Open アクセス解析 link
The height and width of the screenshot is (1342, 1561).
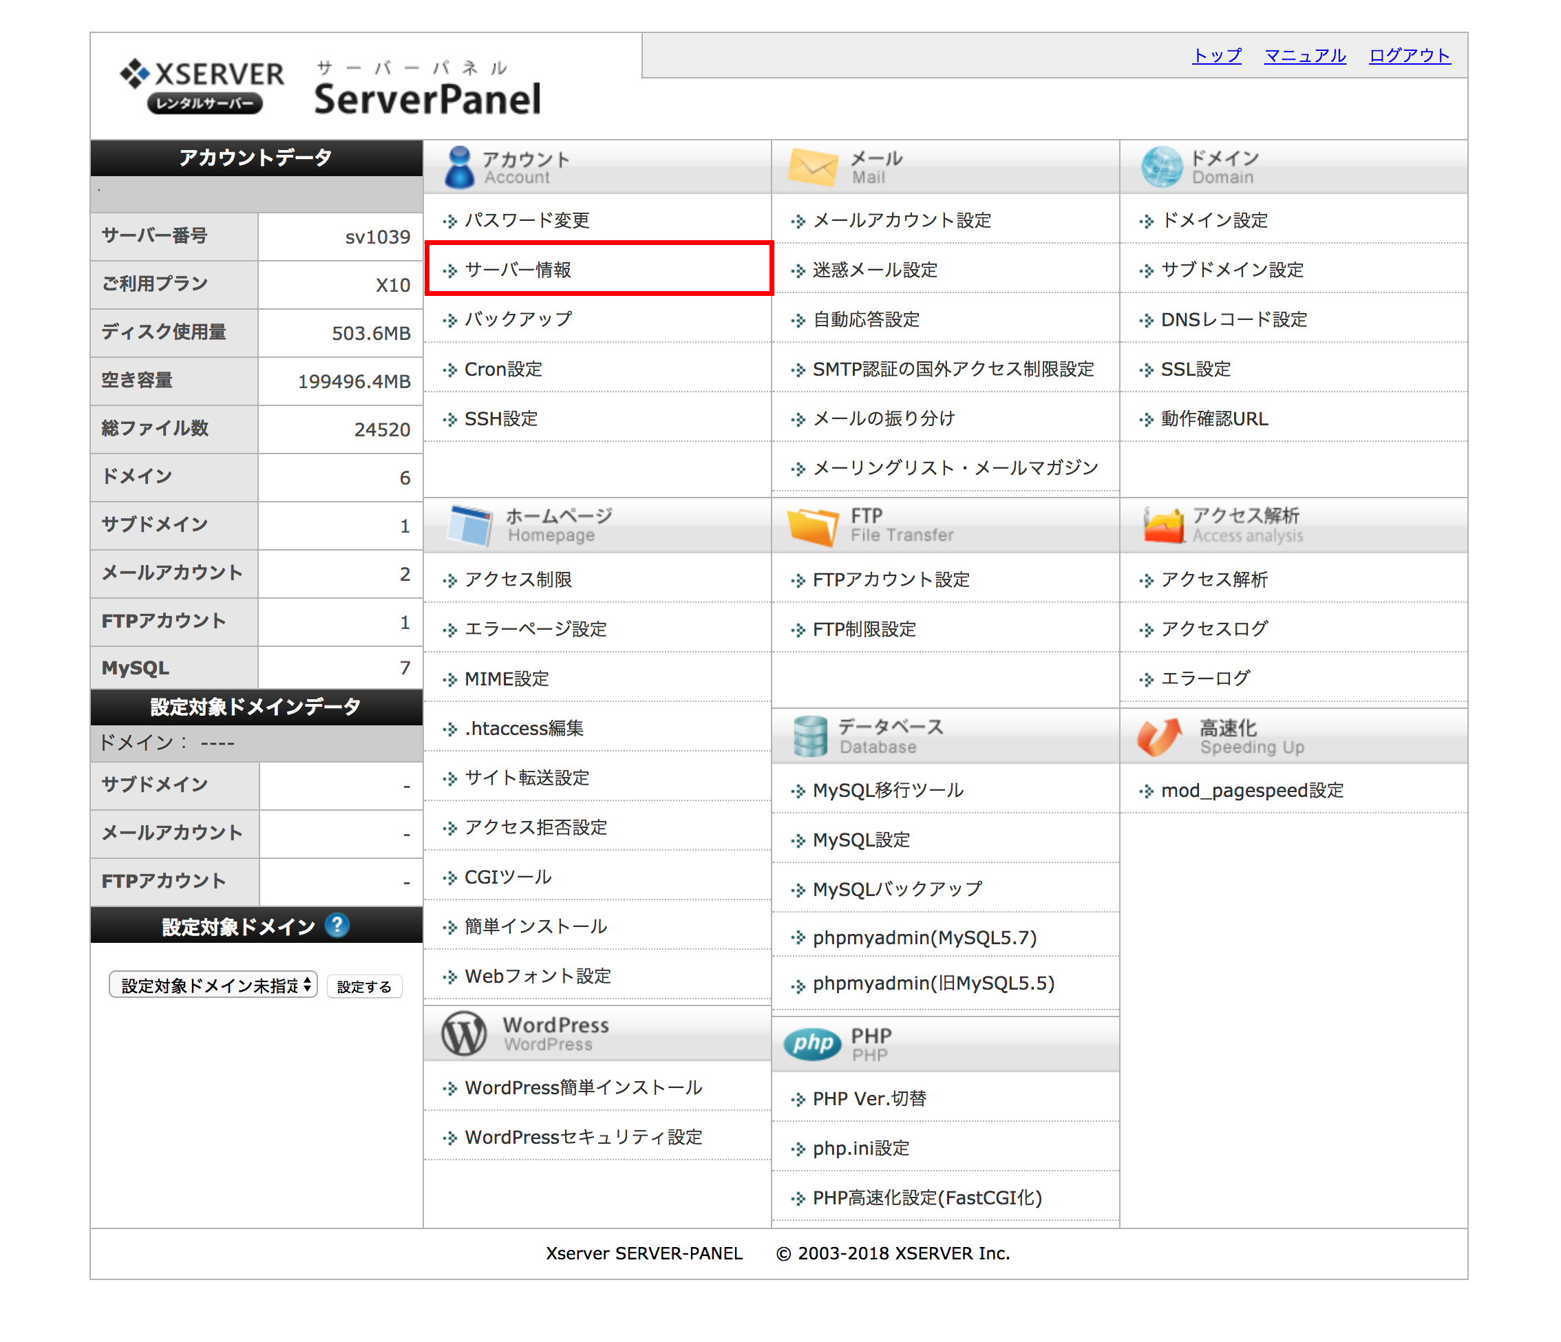(x=1214, y=579)
